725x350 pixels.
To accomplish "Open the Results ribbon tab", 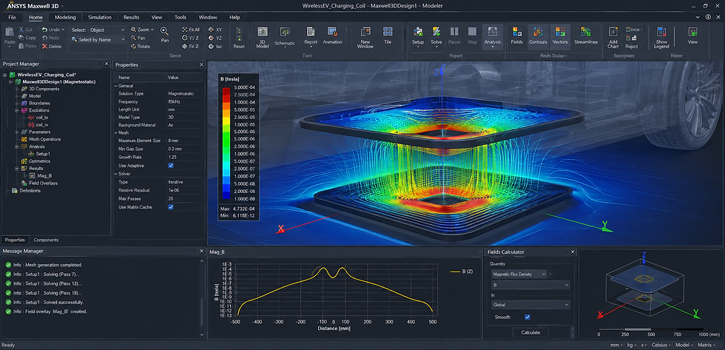I will (x=132, y=18).
